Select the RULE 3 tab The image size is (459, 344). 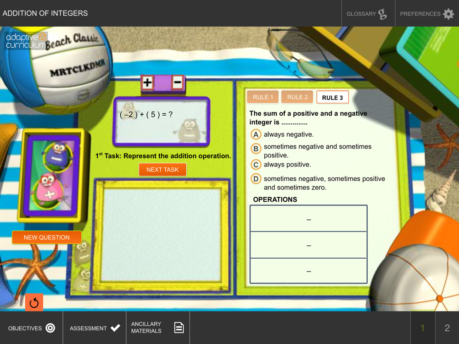(x=332, y=97)
